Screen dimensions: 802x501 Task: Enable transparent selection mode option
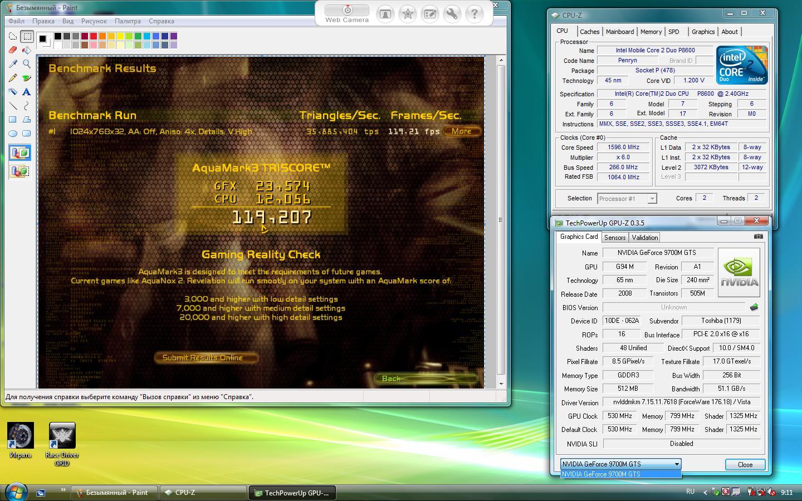(20, 171)
